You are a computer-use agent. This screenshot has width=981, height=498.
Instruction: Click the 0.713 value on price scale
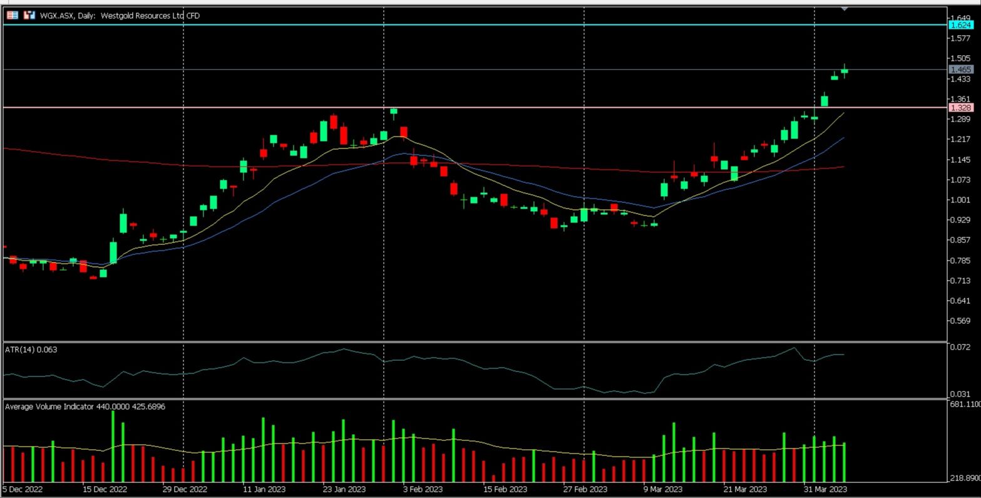961,281
